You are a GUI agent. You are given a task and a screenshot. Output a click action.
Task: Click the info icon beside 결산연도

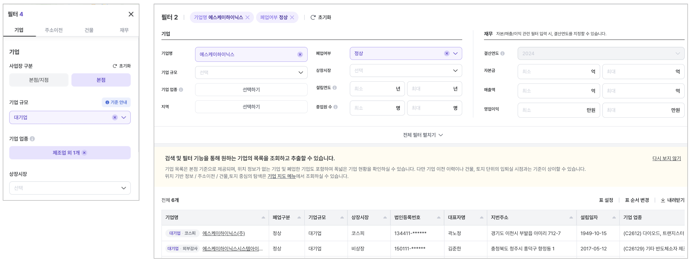502,54
